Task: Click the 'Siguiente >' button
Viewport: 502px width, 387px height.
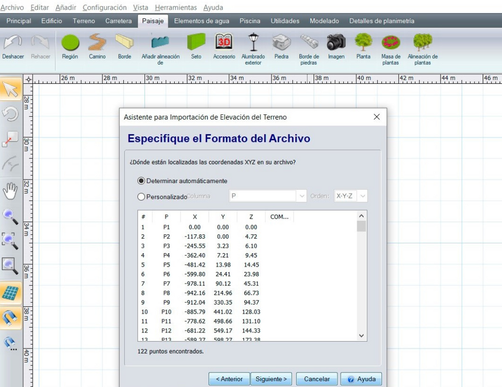Action: pyautogui.click(x=271, y=379)
